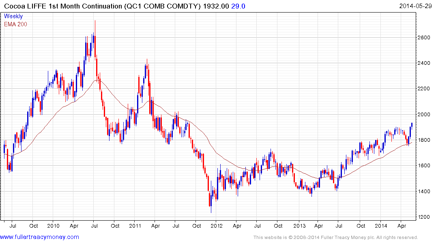
Task: Click the 1400 price axis label
Action: [x=424, y=191]
